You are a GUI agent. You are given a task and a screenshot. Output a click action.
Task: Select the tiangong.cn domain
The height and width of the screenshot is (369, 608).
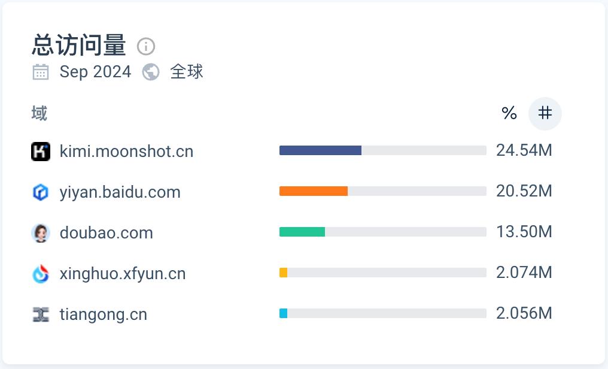pos(103,314)
